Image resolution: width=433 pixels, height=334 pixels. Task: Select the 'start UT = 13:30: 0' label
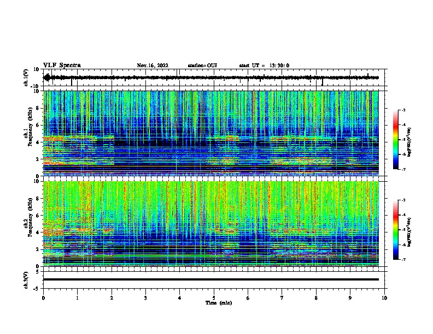pyautogui.click(x=264, y=65)
